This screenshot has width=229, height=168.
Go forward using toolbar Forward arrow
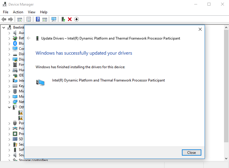(11, 19)
